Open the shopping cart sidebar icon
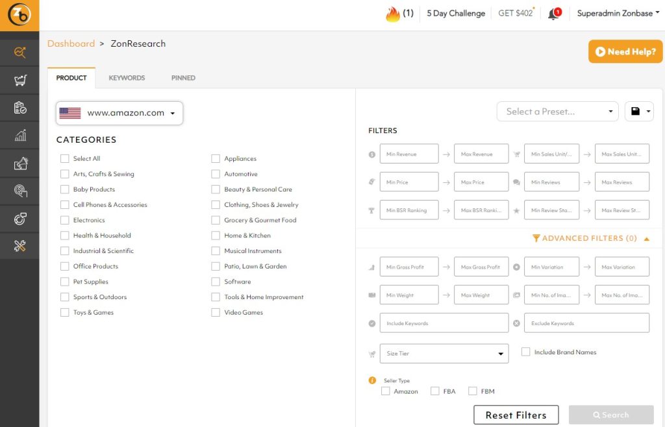The image size is (665, 427). pyautogui.click(x=19, y=80)
